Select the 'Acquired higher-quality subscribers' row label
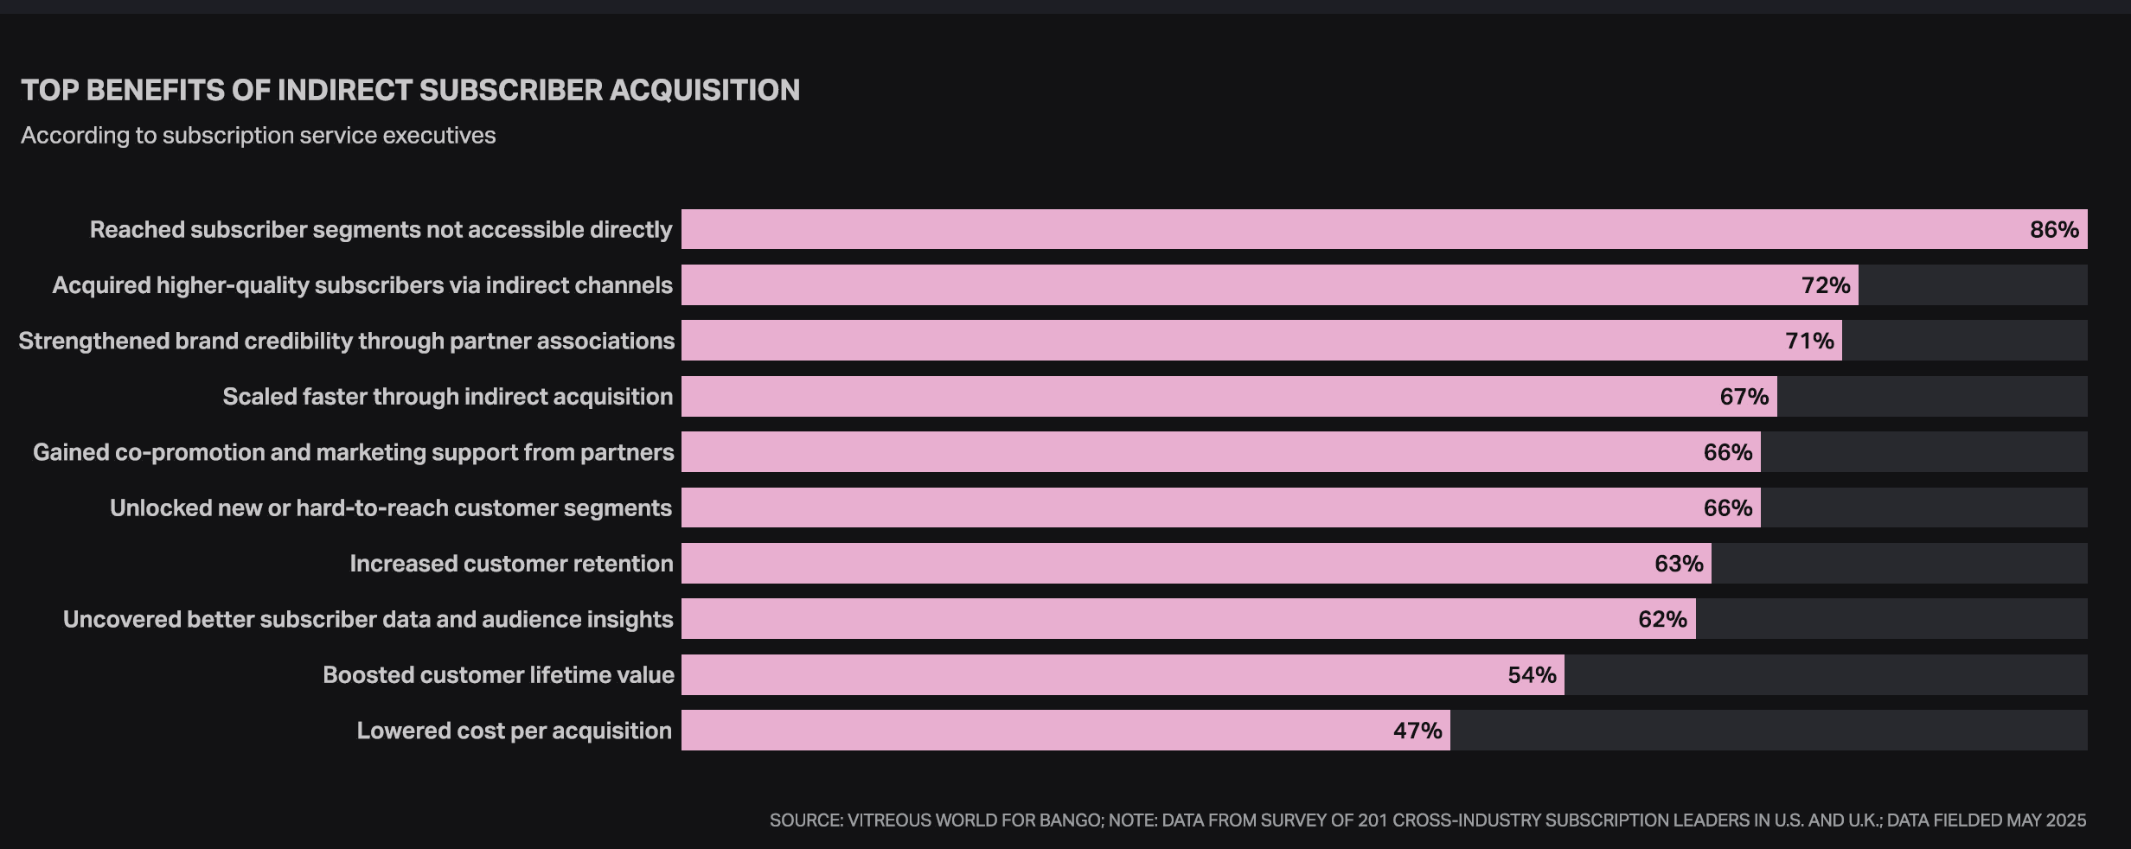Image resolution: width=2131 pixels, height=849 pixels. click(x=362, y=285)
